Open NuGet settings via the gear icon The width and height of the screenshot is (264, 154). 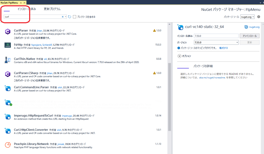259,17
